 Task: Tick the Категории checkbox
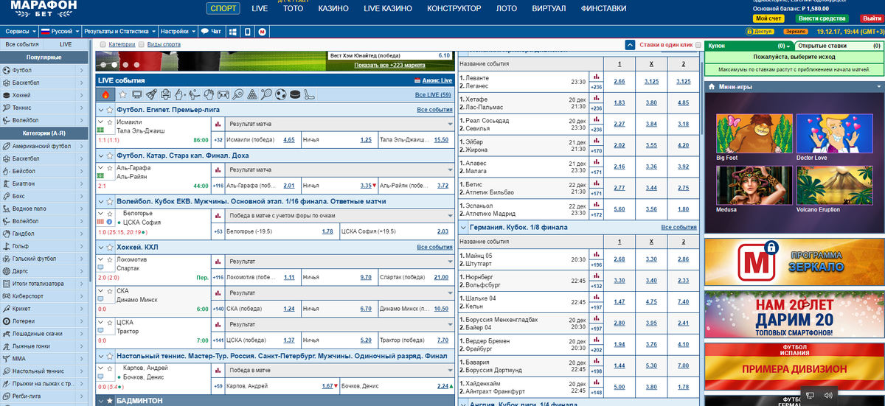tap(103, 44)
